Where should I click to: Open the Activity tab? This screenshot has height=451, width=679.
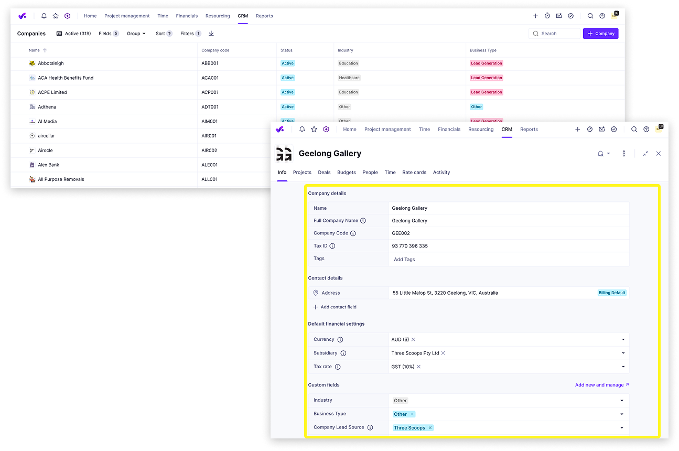point(441,173)
